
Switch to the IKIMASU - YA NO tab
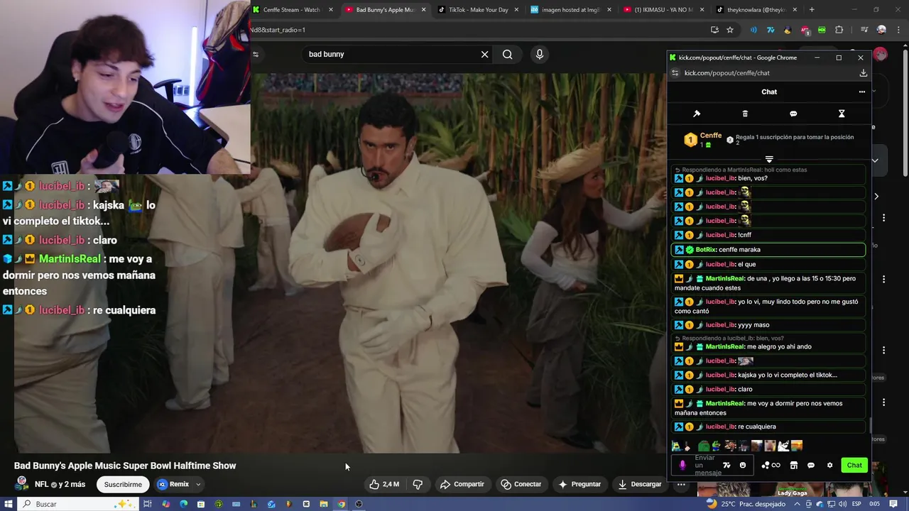coord(665,10)
